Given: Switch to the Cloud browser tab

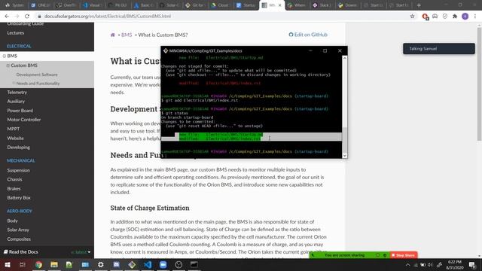Looking at the screenshot, I should [221, 5].
